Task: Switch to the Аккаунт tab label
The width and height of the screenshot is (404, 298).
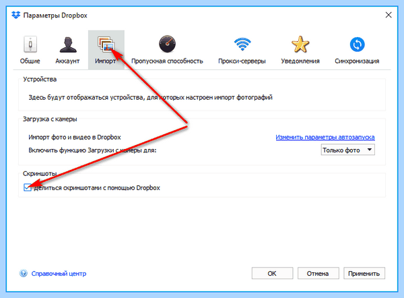Action: tap(67, 61)
